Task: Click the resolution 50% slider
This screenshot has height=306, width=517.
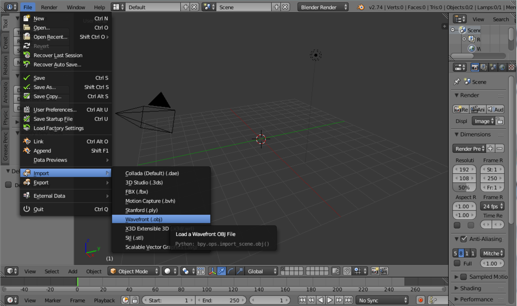Action: [464, 188]
